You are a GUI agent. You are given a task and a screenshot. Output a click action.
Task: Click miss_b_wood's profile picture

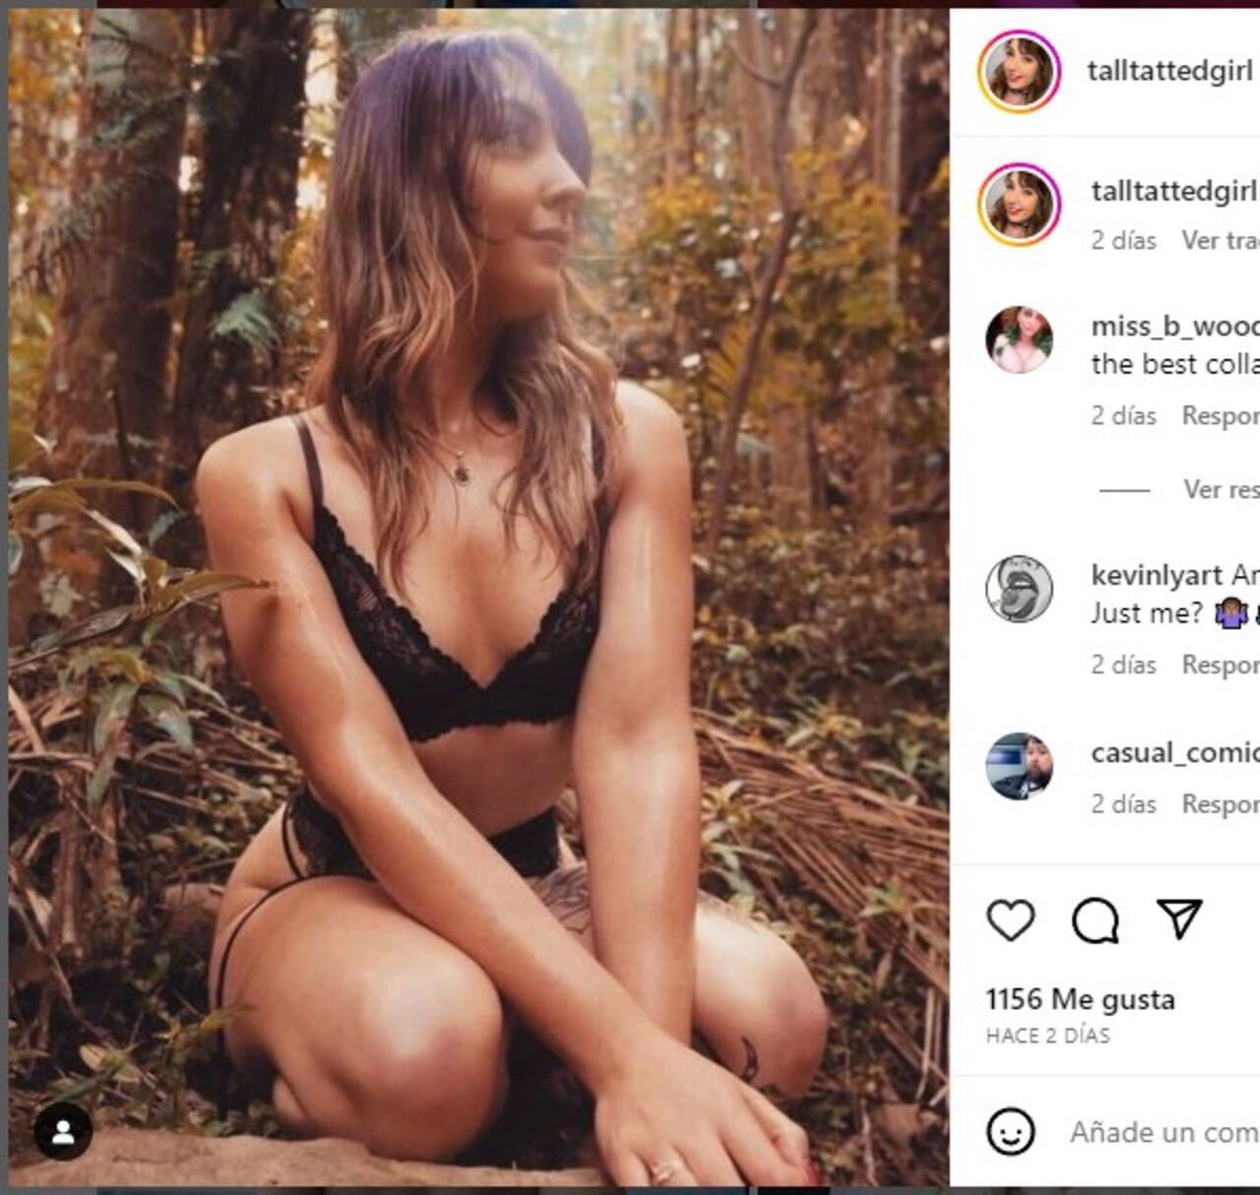1019,340
